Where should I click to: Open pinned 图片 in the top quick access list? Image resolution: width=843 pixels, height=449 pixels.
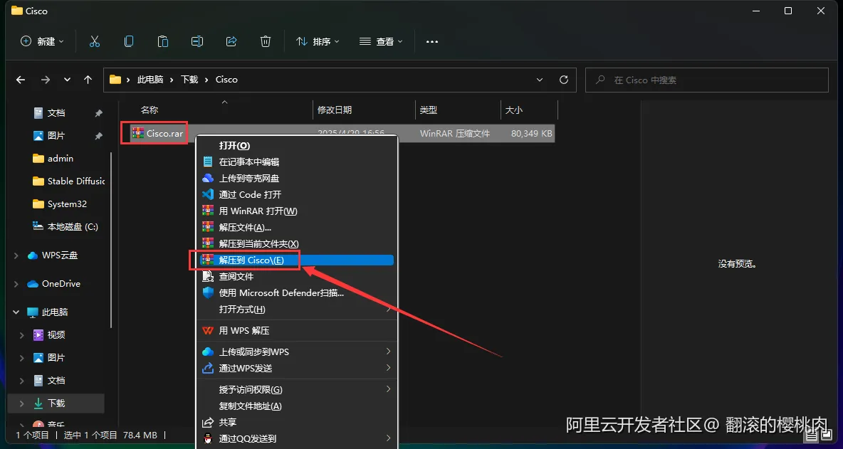pyautogui.click(x=56, y=136)
